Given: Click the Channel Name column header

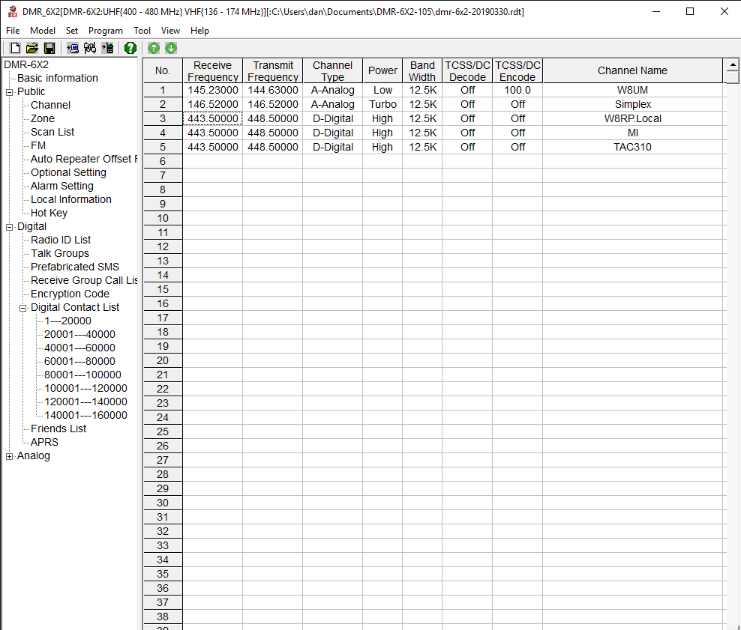Looking at the screenshot, I should point(632,70).
